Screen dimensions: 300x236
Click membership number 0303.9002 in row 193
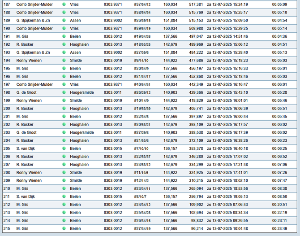tap(113, 52)
